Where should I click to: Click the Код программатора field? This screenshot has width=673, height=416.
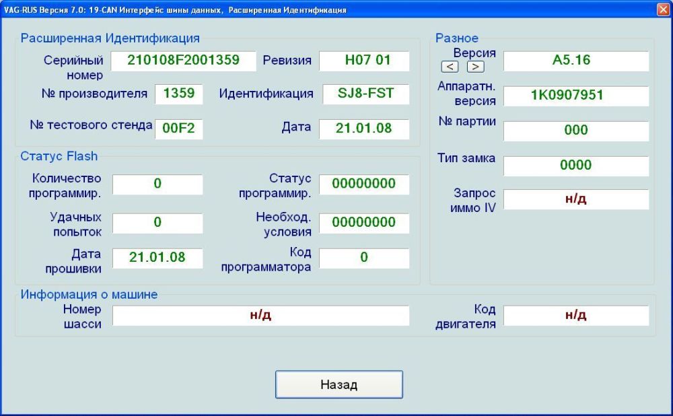pos(364,258)
